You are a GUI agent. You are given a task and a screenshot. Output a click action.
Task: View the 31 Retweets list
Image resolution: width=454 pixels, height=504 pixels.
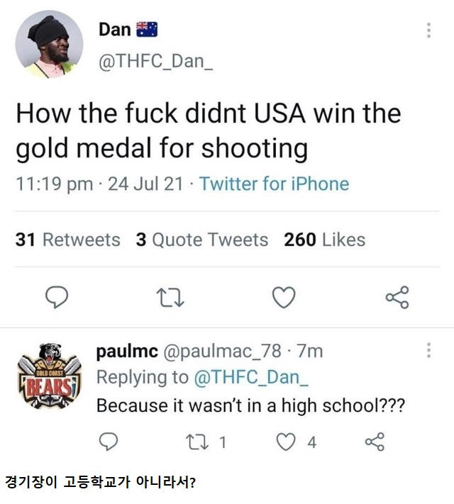point(68,240)
